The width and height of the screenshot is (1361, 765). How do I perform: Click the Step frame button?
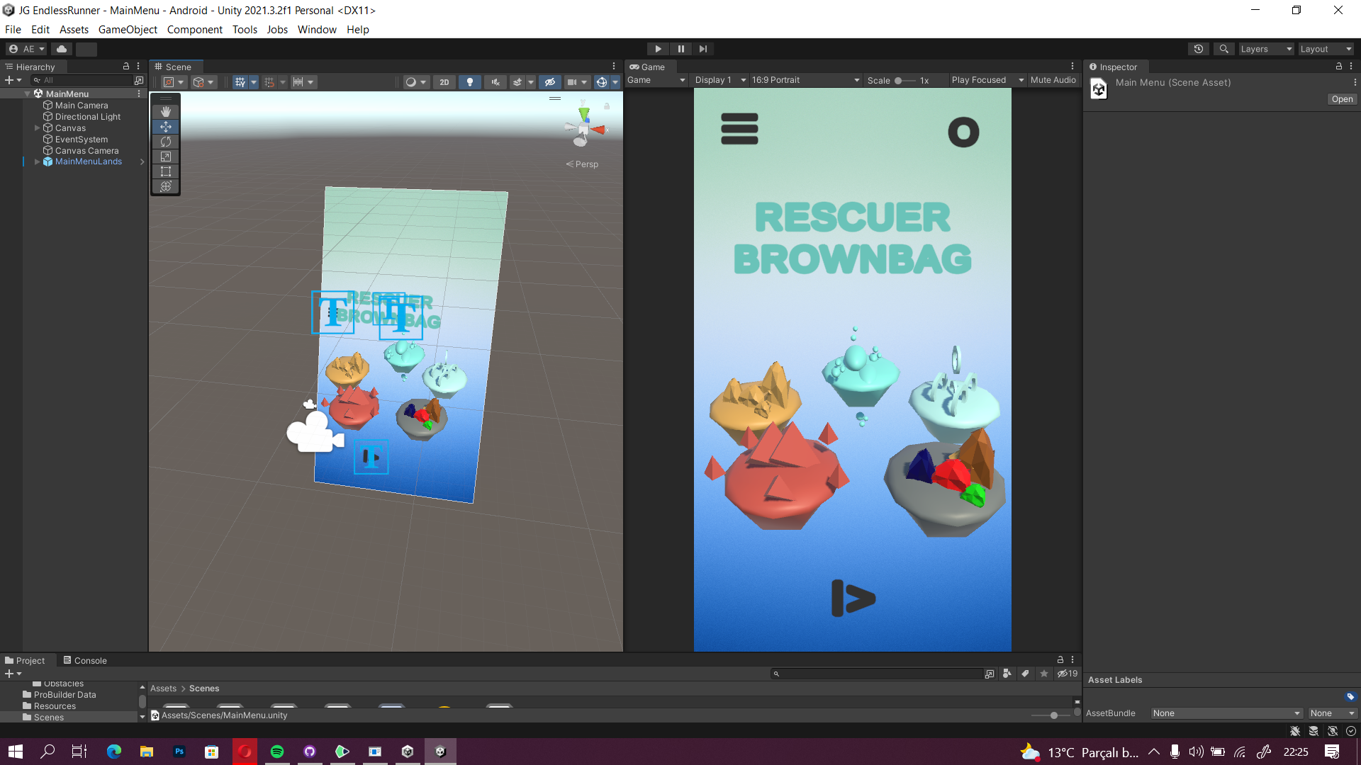click(x=702, y=49)
